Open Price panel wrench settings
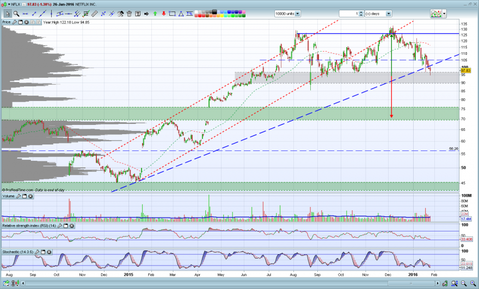479x289 pixels. tap(14, 22)
